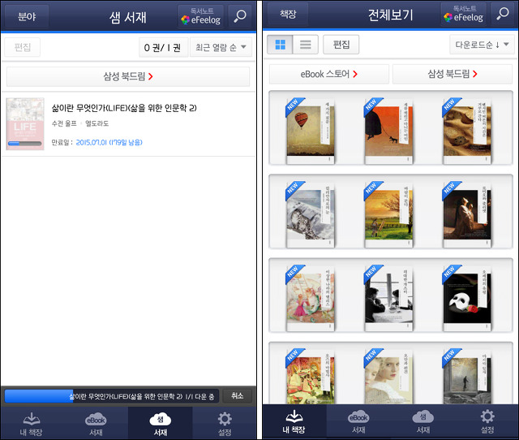This screenshot has height=440, width=519.
Task: Open 삼성 북드림 link in 전체보기
Action: [x=453, y=74]
